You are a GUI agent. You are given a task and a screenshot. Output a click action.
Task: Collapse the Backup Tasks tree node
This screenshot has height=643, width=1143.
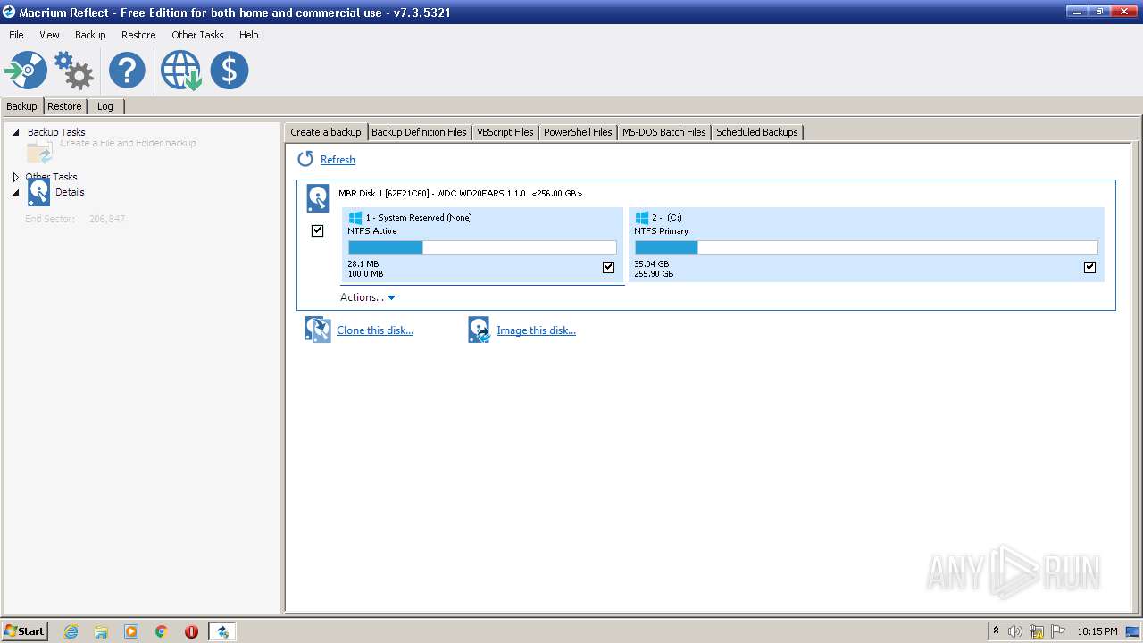click(x=15, y=132)
